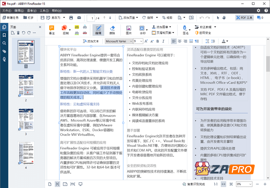Screen dimensions: 270x188
Task: Click the print icon in toolbar
Action: tap(71, 18)
